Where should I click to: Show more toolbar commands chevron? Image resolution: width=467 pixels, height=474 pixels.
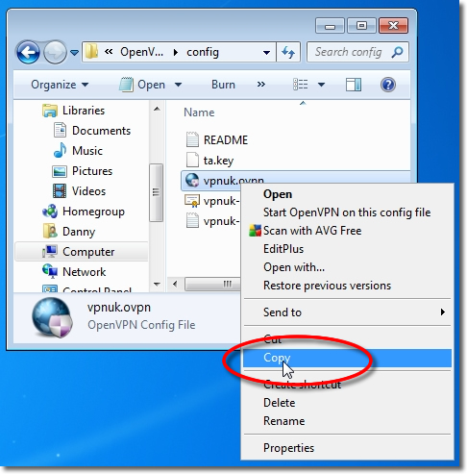tap(261, 85)
